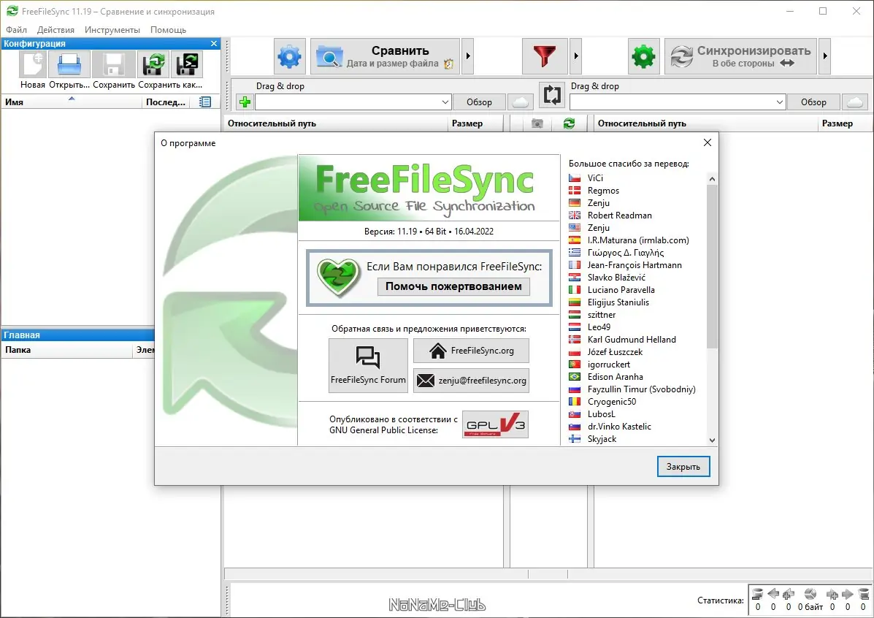The image size is (874, 618).
Task: Open the GPL v3 license logo
Action: (x=495, y=424)
